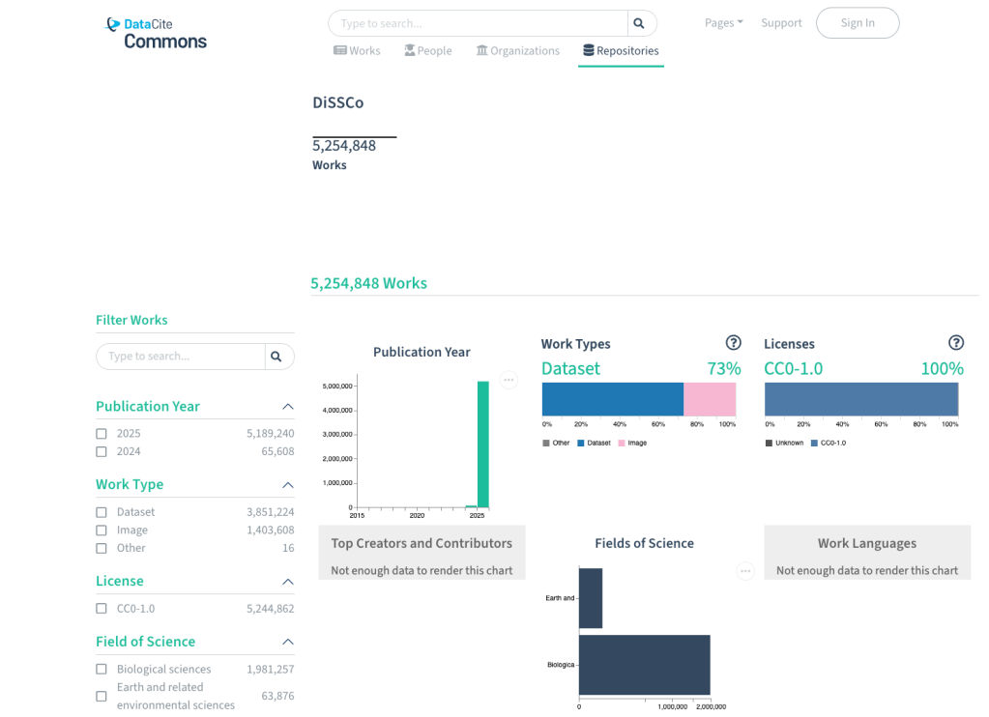Screen dimensions: 989x717
Task: Open the Licenses help question icon
Action: (955, 343)
